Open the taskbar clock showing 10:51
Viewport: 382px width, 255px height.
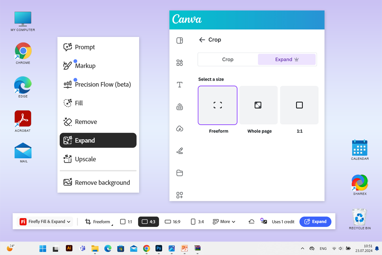(x=364, y=248)
